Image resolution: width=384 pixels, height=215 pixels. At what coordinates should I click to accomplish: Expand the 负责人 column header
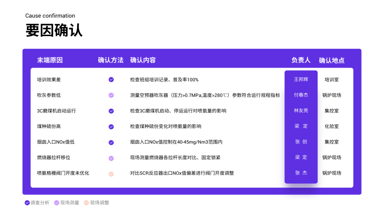coord(300,60)
